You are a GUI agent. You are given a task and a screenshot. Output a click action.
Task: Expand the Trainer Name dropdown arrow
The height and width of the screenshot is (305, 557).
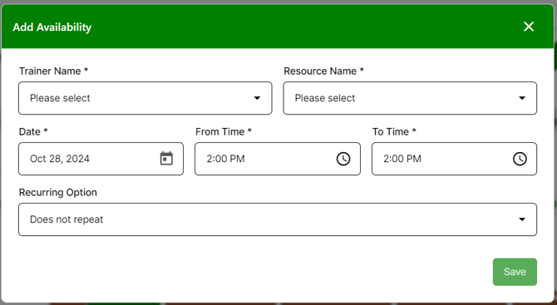coord(257,98)
